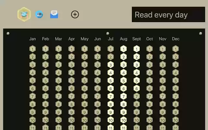The width and height of the screenshot is (208, 130).
Task: Click the Jul month header
Action: tap(110, 39)
